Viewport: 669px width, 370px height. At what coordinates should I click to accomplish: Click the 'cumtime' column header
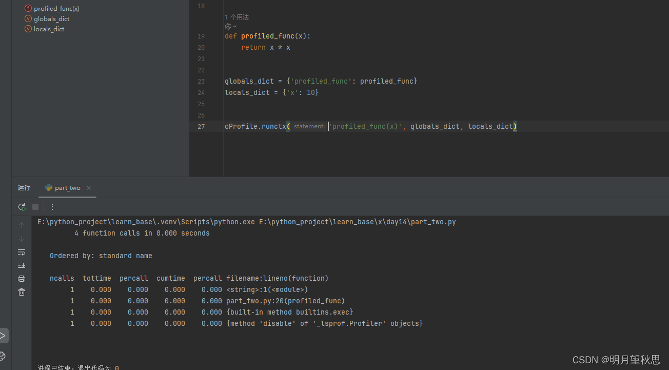tap(171, 279)
